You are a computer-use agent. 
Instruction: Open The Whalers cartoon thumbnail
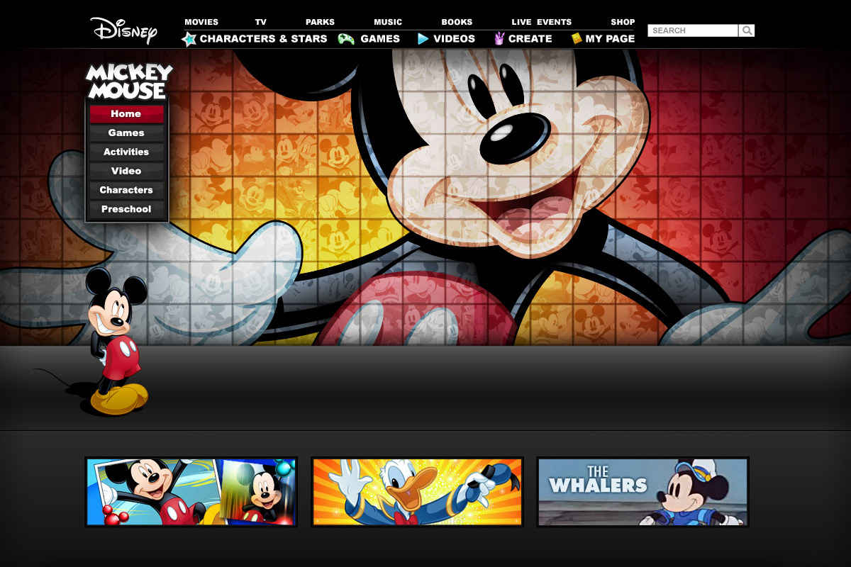coord(643,492)
